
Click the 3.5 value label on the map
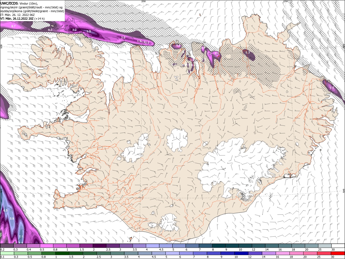tap(89, 32)
